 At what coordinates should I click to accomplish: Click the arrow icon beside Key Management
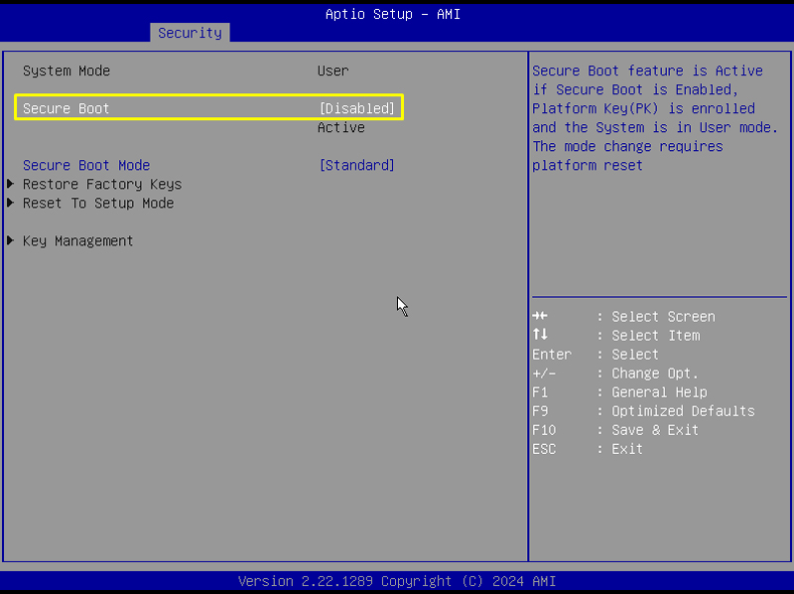pos(10,240)
